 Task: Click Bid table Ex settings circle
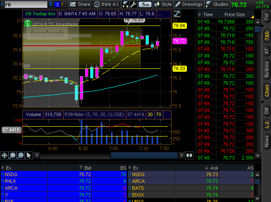(x=3, y=168)
